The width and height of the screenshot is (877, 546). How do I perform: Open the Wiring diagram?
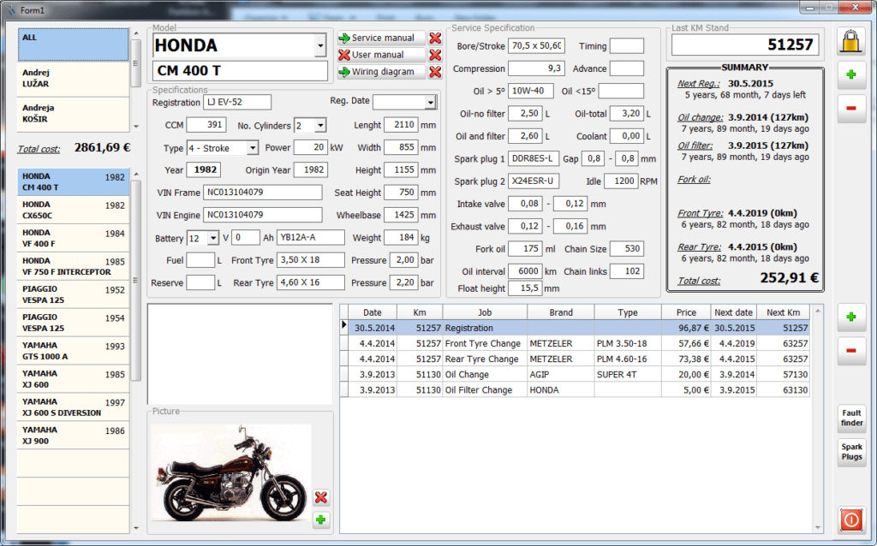pyautogui.click(x=381, y=72)
